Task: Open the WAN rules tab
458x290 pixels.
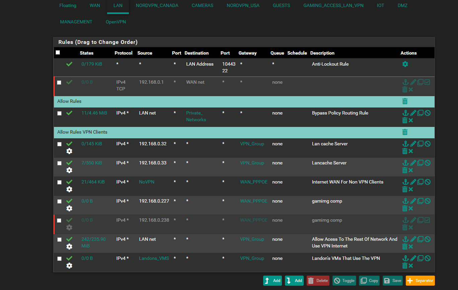Action: pos(95,6)
